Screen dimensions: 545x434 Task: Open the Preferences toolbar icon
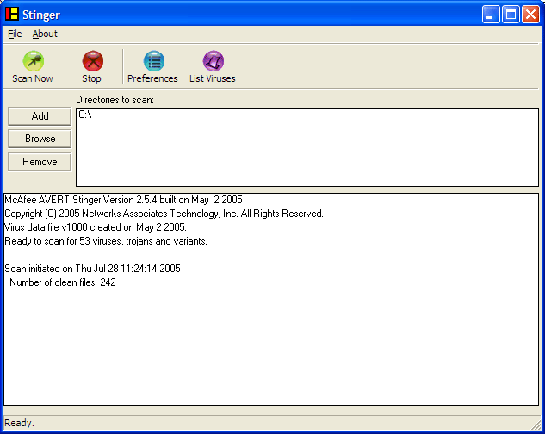point(152,67)
